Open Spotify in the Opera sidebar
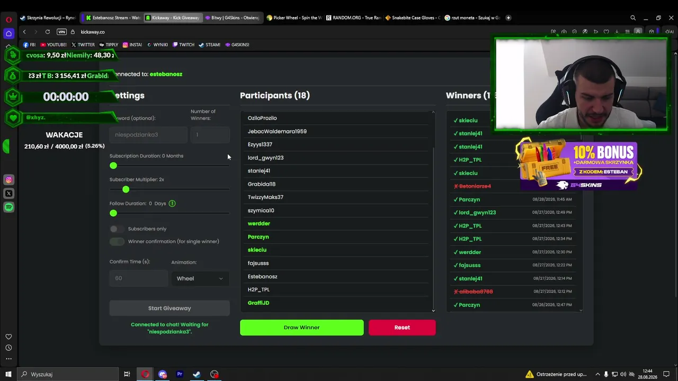The image size is (678, 381). pos(8,207)
